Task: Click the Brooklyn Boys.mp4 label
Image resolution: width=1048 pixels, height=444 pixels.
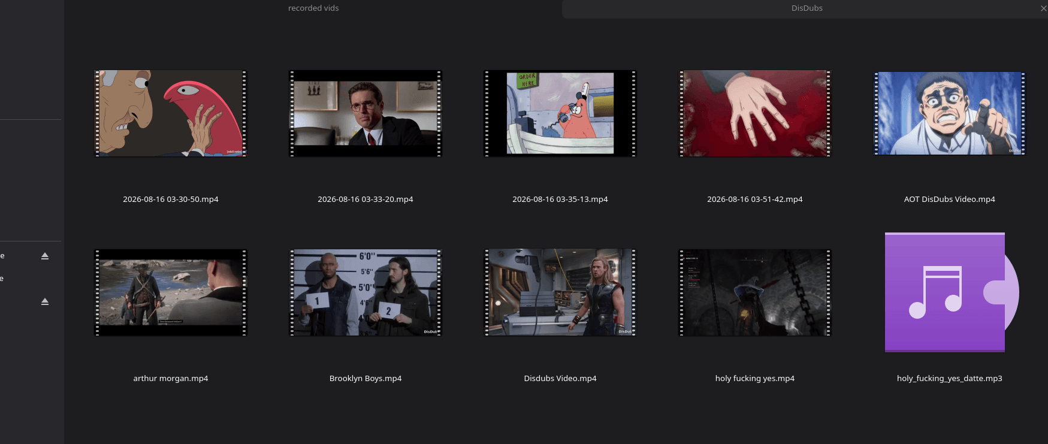Action: pos(366,379)
